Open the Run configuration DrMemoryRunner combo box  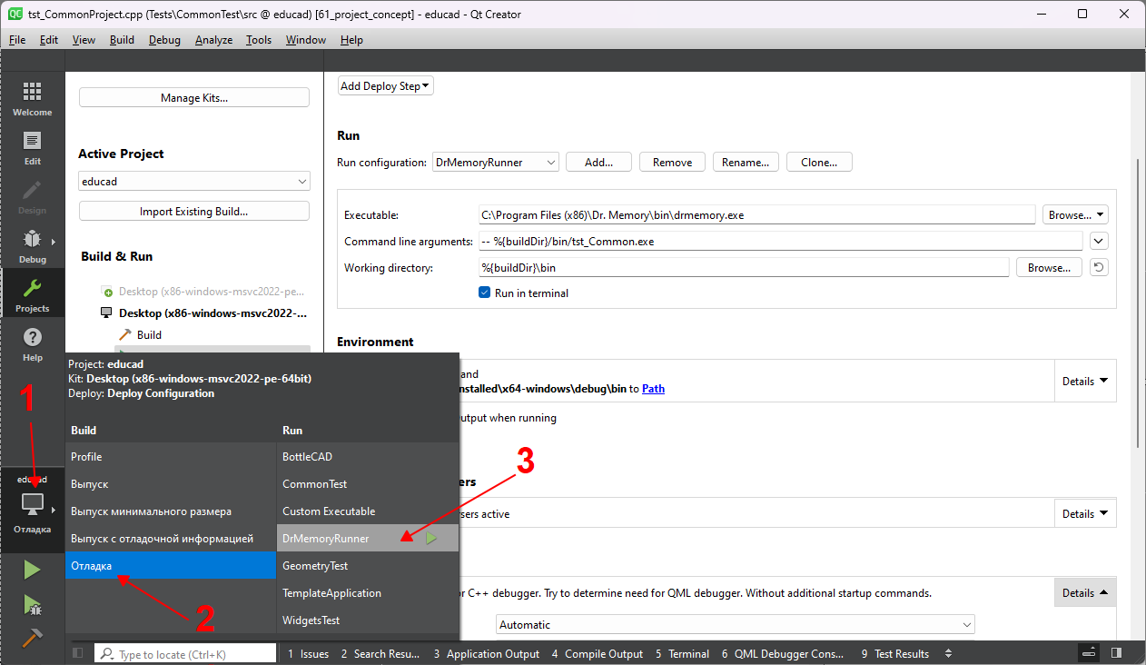click(x=496, y=163)
